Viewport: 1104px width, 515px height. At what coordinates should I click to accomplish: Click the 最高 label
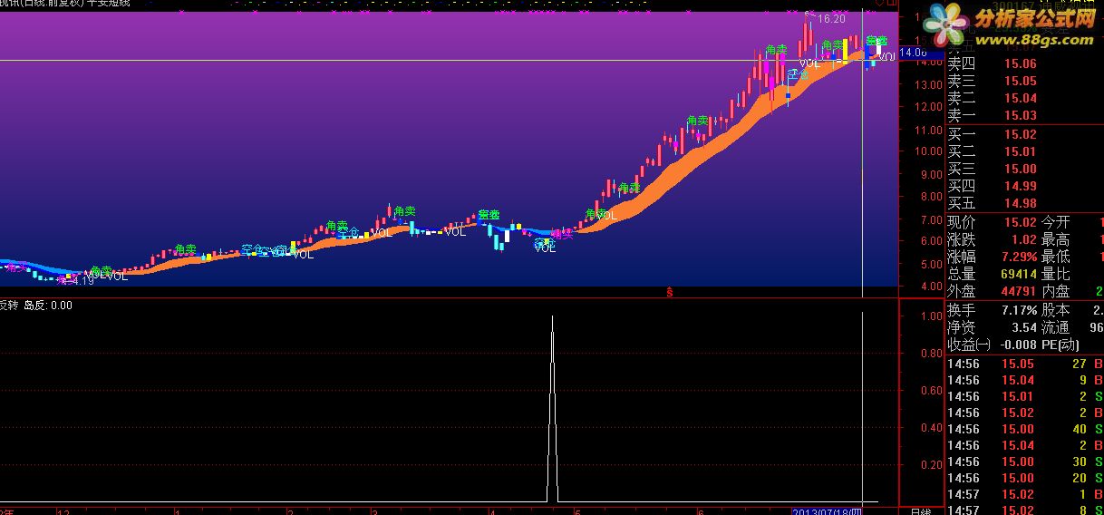point(1055,239)
